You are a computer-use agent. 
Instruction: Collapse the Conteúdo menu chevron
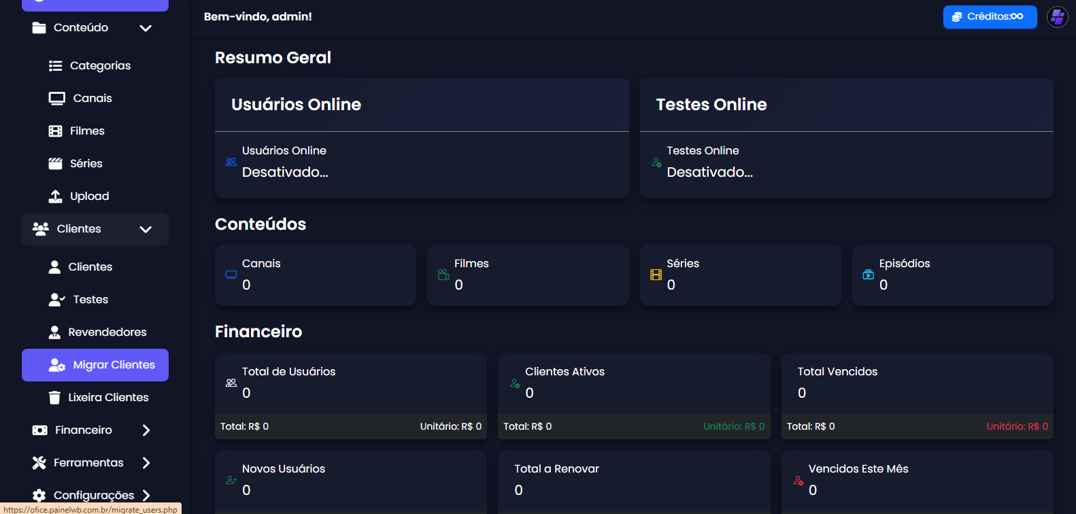146,28
